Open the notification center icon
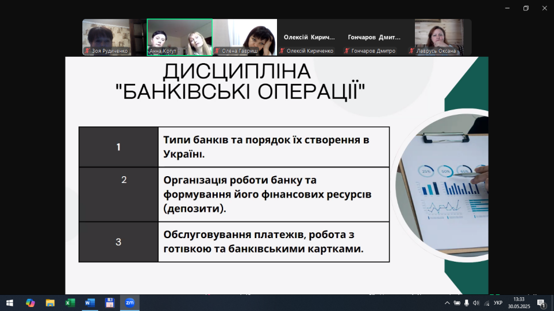Screen dimensions: 554x311 (x=541, y=302)
